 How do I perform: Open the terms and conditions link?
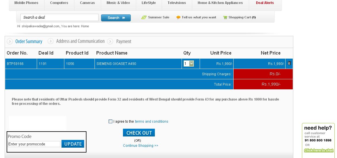151,122
